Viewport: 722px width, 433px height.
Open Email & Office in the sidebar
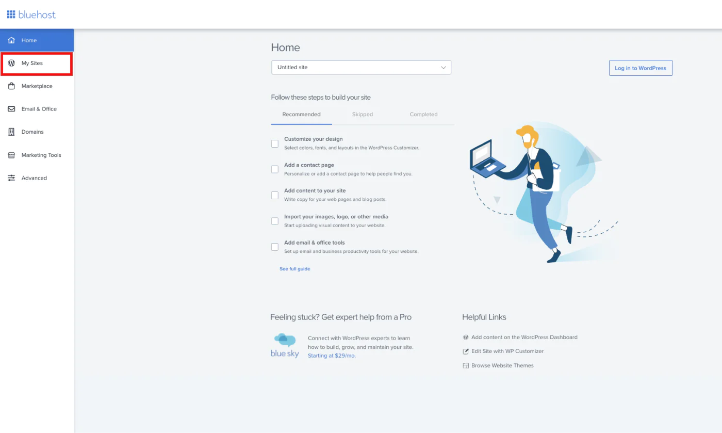tap(37, 109)
